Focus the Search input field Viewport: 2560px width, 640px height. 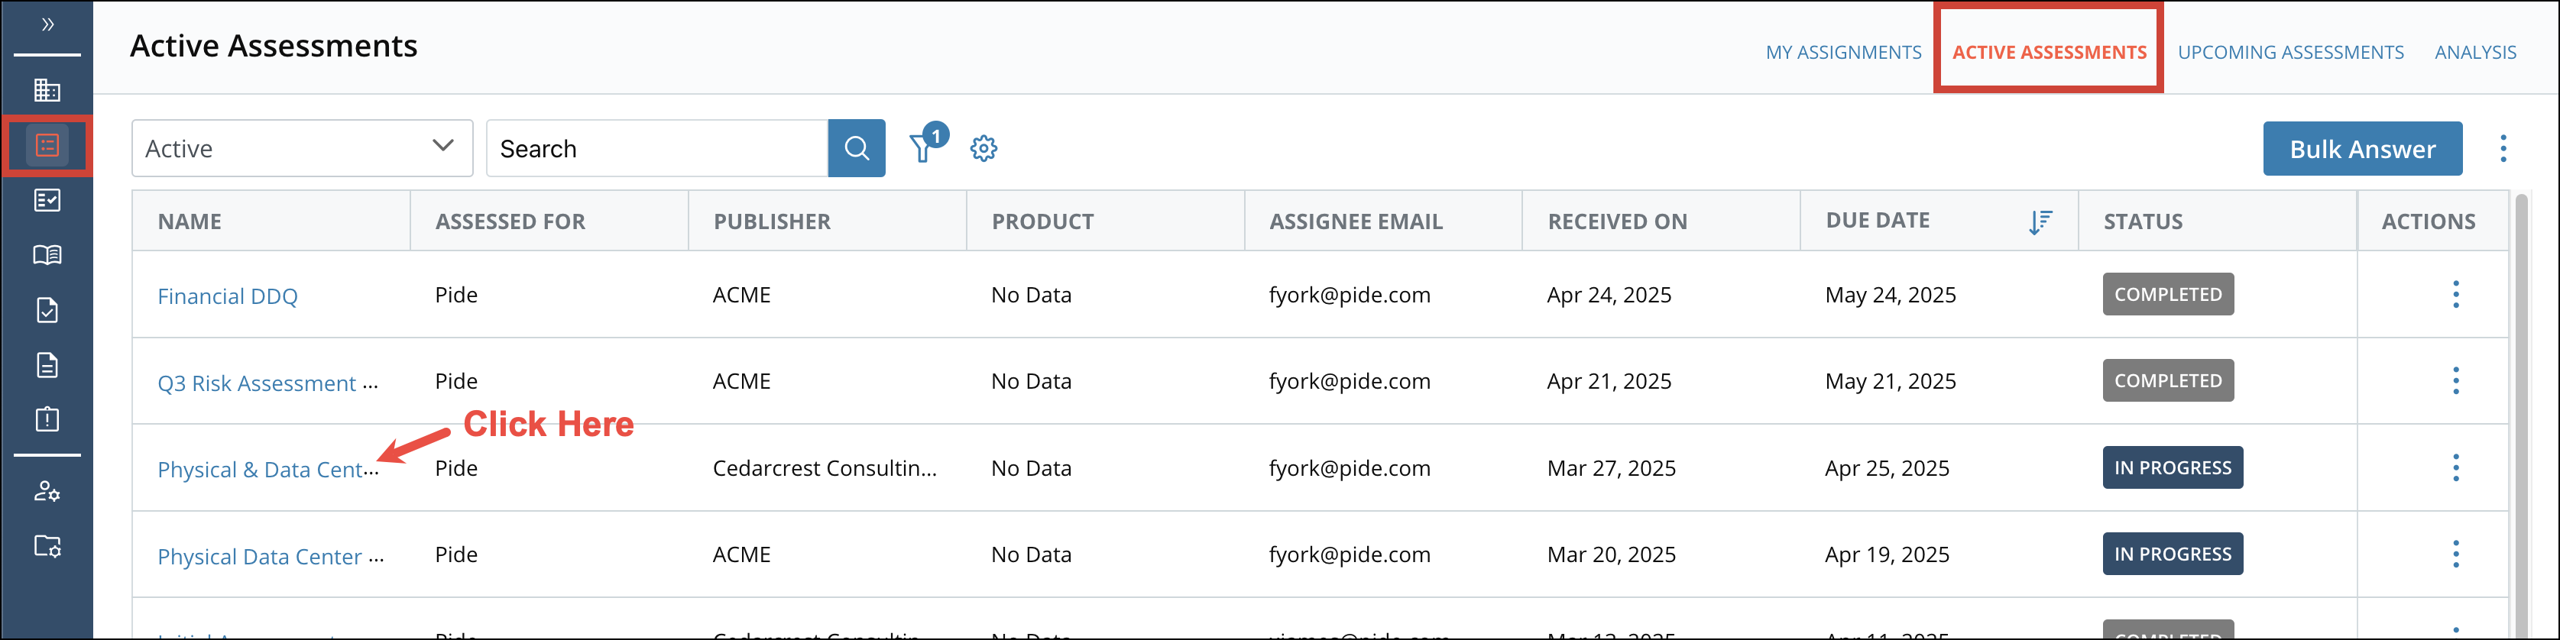657,148
